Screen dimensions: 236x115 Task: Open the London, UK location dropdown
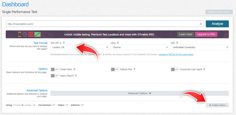79,47
